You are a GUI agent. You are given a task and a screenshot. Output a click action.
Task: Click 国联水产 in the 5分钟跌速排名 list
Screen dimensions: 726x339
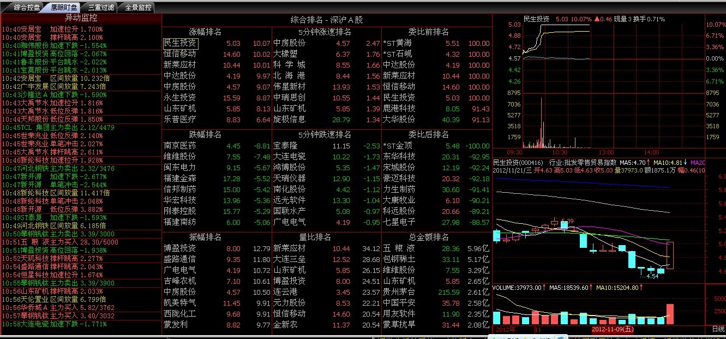coord(289,211)
